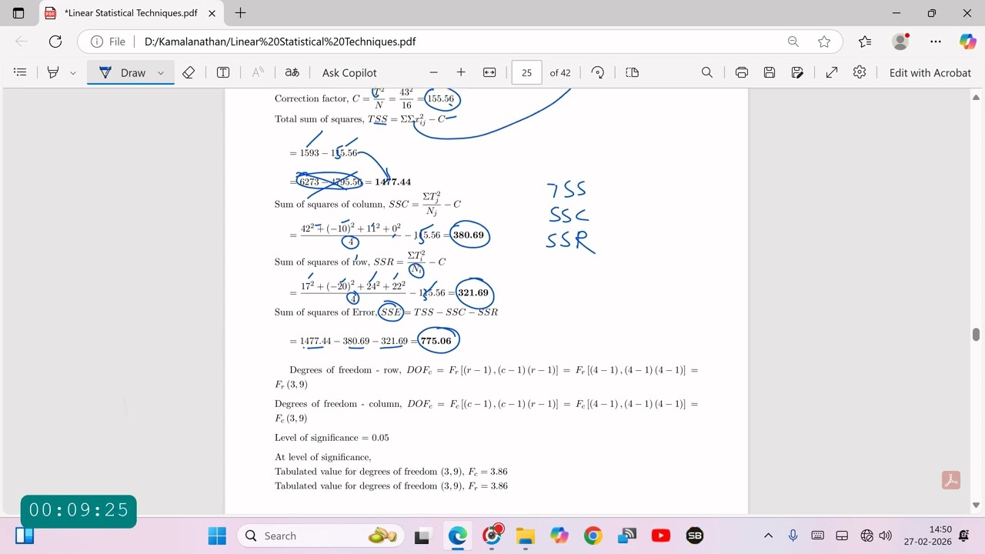Screen dimensions: 985x554
Task: Click the Acrobat floating icon on page
Action: (951, 481)
